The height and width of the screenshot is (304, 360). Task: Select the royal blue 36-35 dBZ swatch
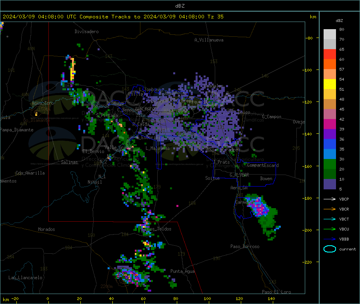(330, 144)
